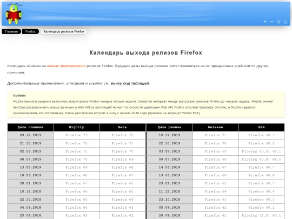Select release date cell 22.10.2019
292x219 pixels.
(x=169, y=143)
